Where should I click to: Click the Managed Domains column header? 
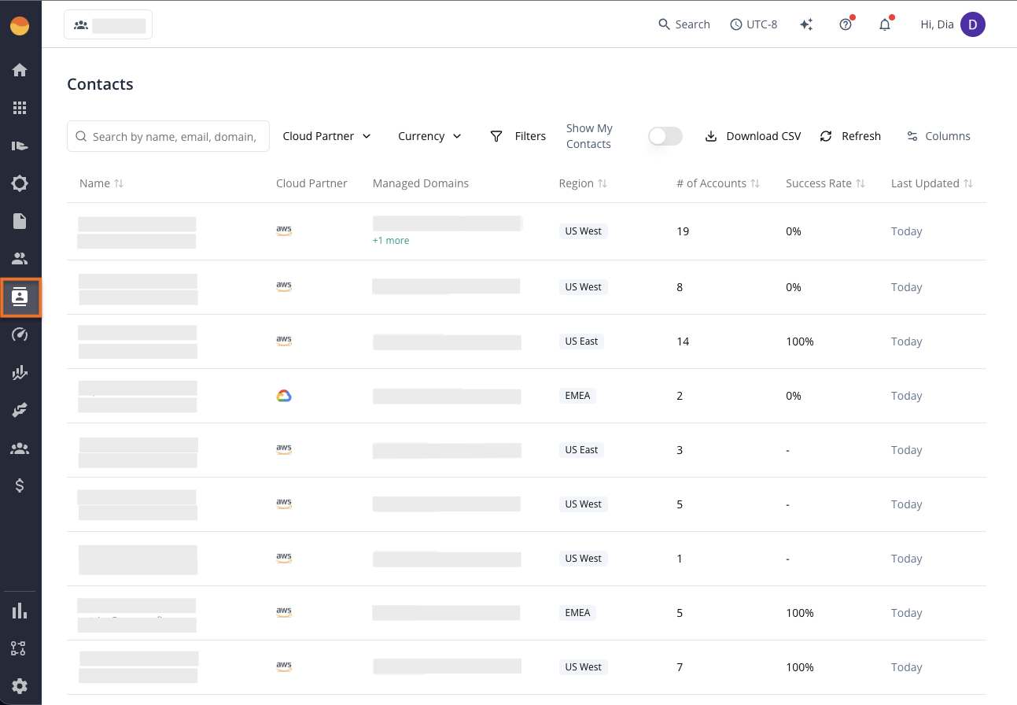(421, 183)
